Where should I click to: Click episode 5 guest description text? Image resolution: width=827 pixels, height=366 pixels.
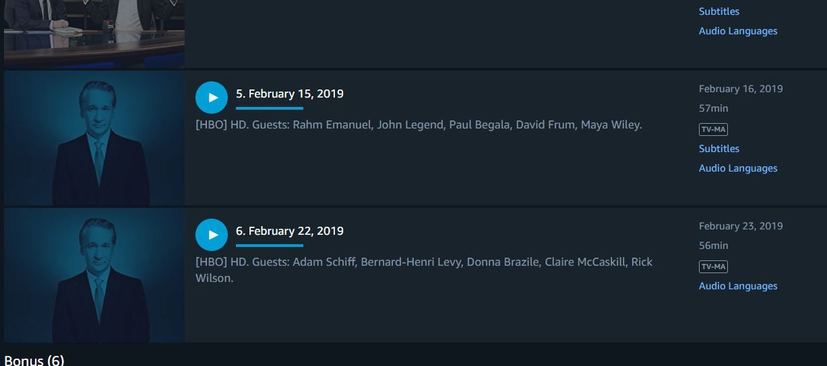click(419, 124)
